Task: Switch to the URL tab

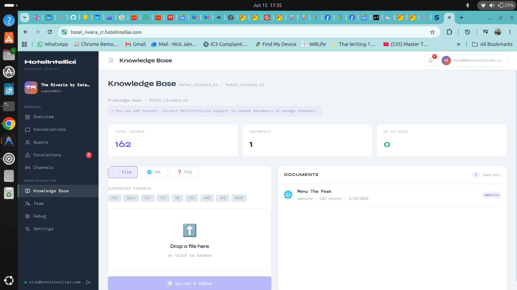Action: [x=154, y=172]
